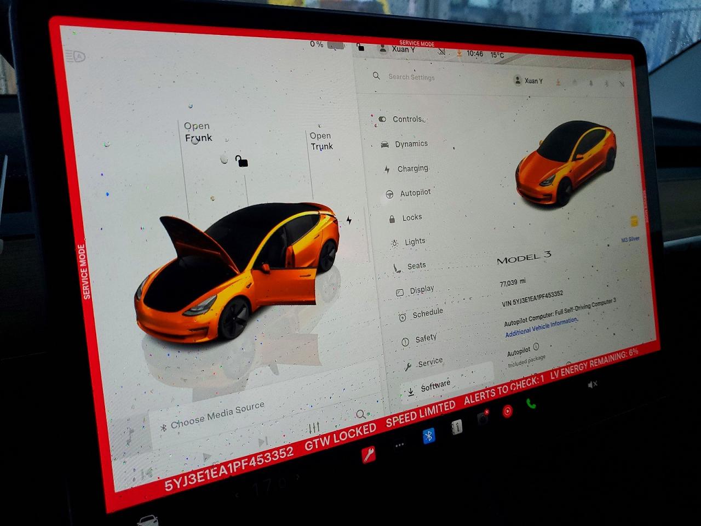Open the Bluetooth app in the dock
Image resolution: width=701 pixels, height=526 pixels.
(429, 436)
